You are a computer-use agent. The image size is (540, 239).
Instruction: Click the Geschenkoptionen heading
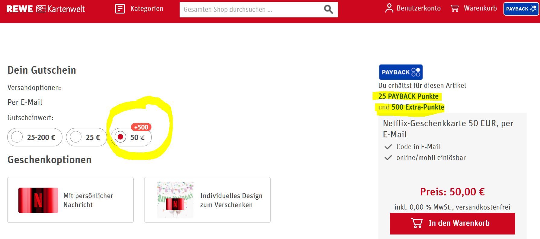[49, 160]
